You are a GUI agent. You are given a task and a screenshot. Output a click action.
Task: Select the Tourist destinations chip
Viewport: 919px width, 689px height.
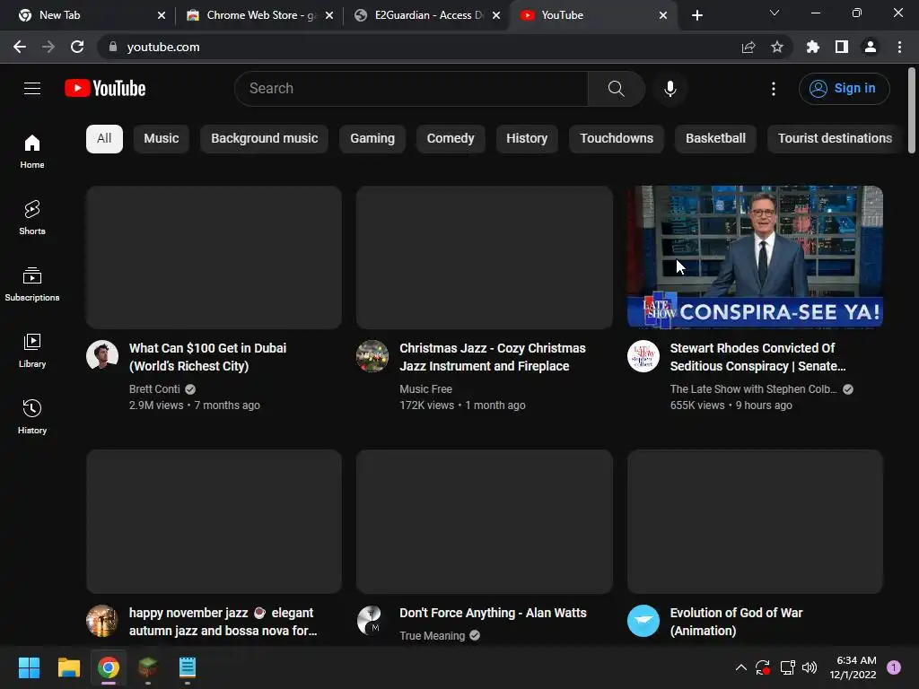tap(835, 139)
